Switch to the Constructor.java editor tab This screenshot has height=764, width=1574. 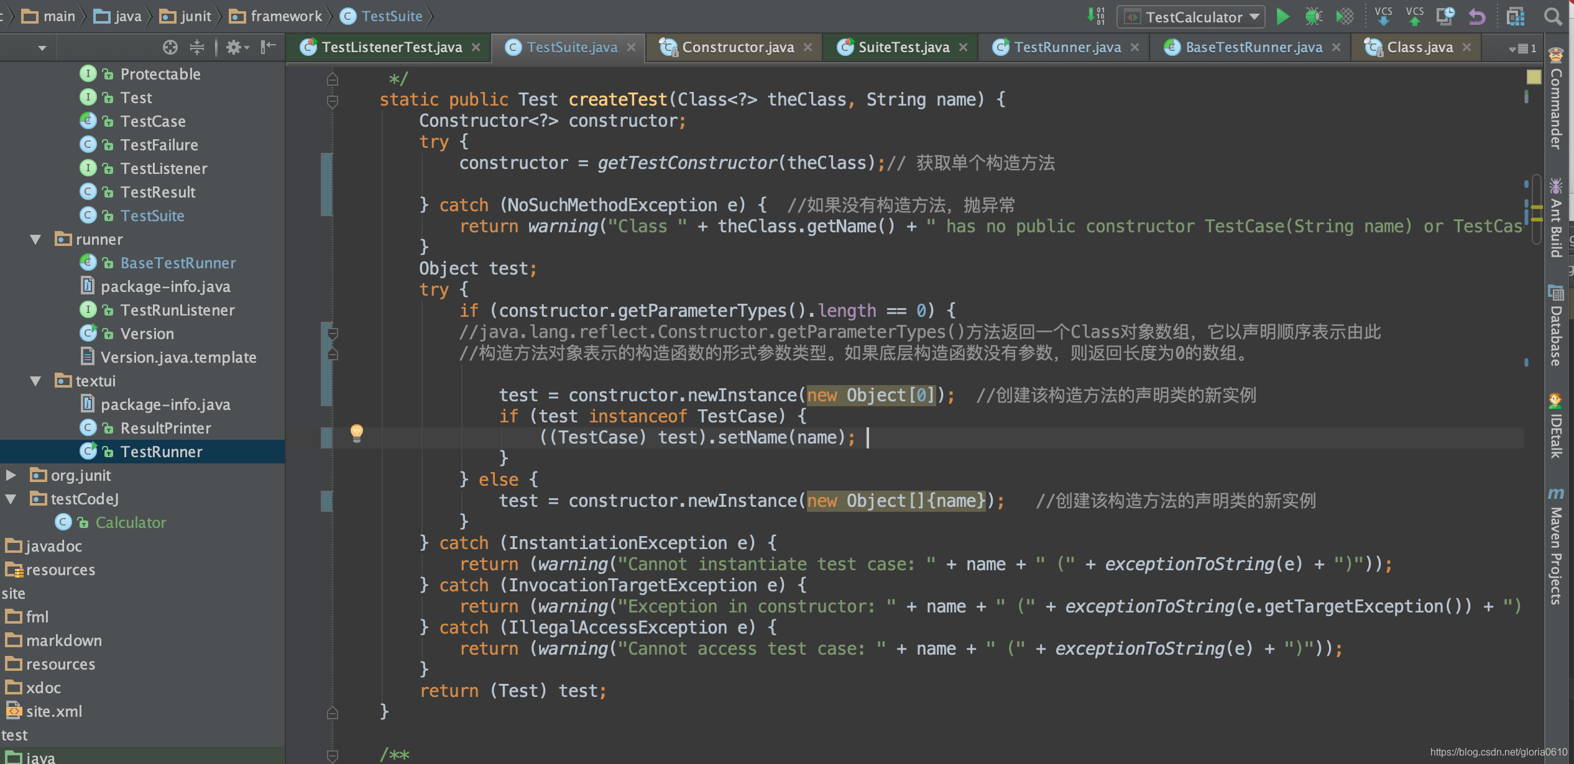[x=737, y=48]
